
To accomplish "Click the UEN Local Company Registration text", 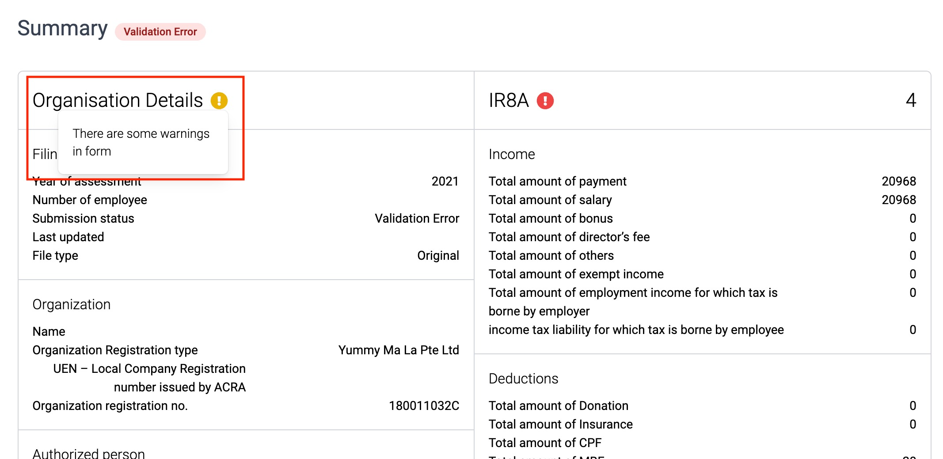I will point(149,378).
